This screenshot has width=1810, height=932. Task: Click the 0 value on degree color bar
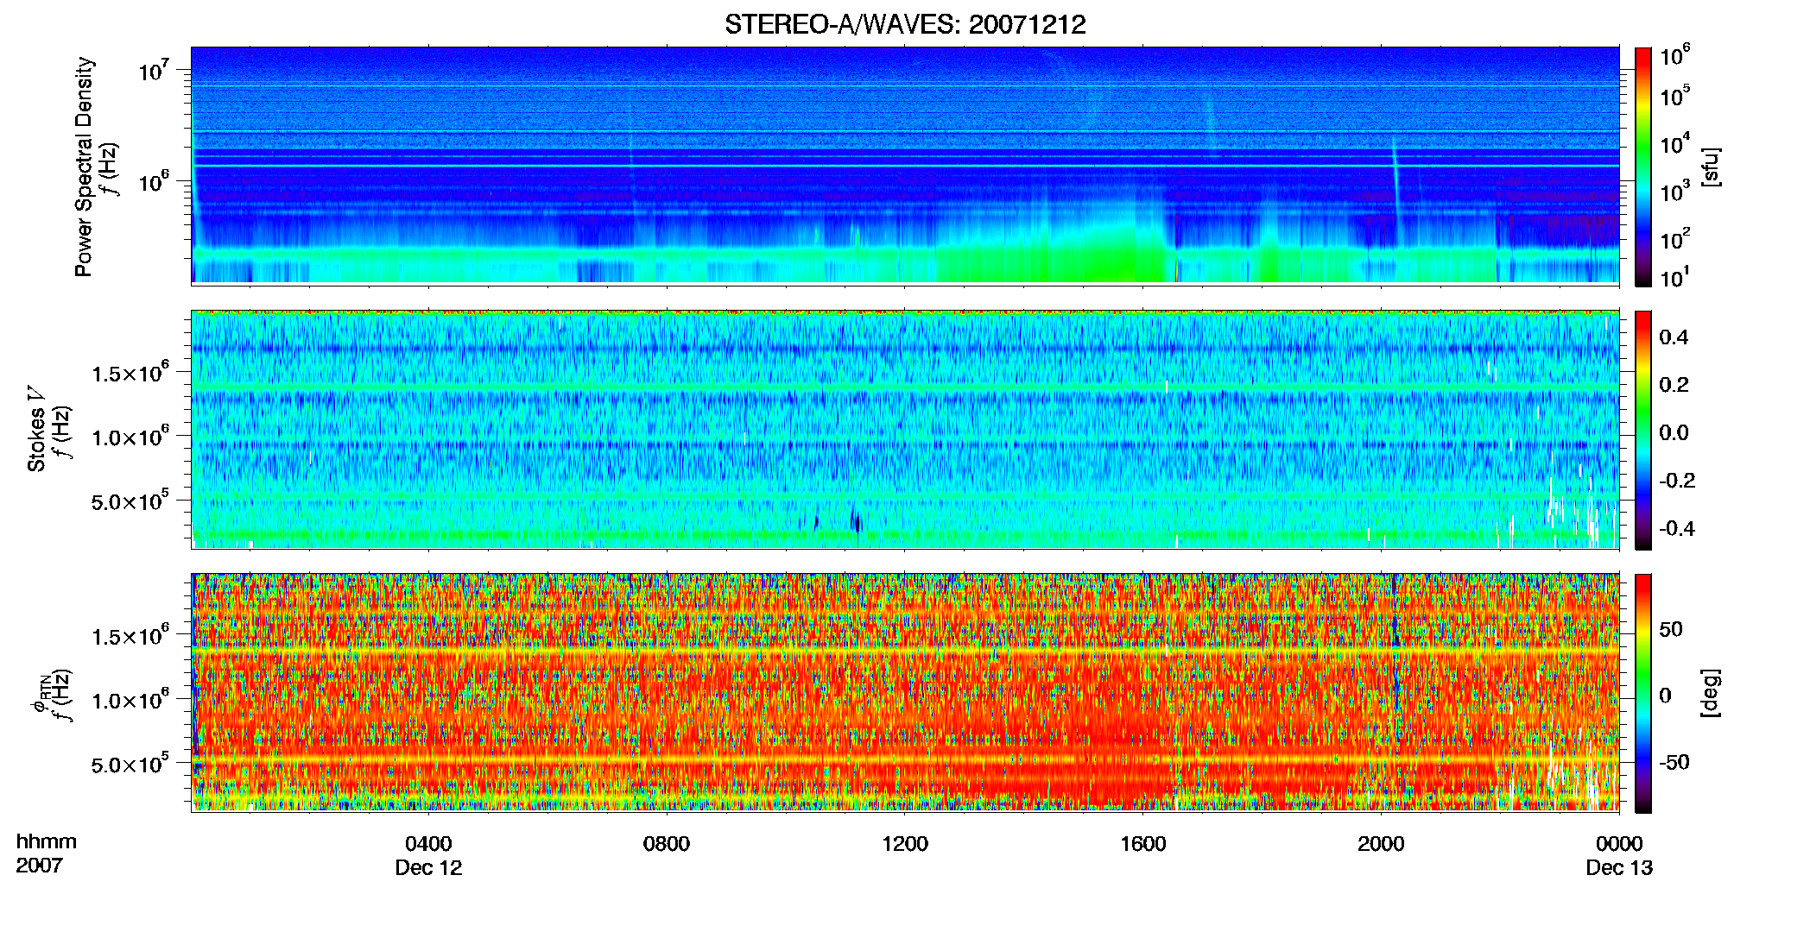(x=1665, y=696)
